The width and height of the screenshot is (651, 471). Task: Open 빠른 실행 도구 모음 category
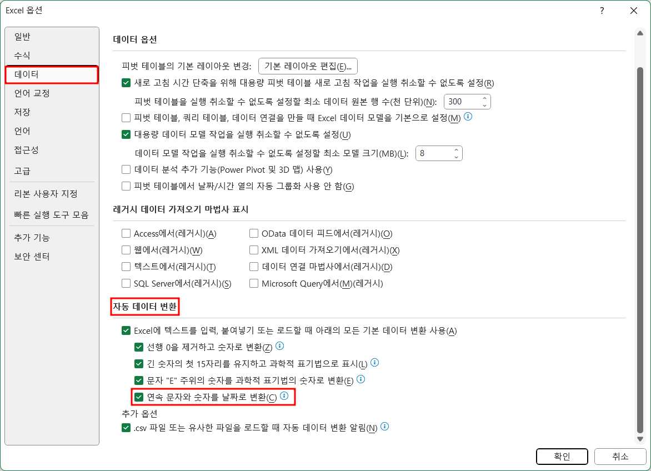pos(52,214)
